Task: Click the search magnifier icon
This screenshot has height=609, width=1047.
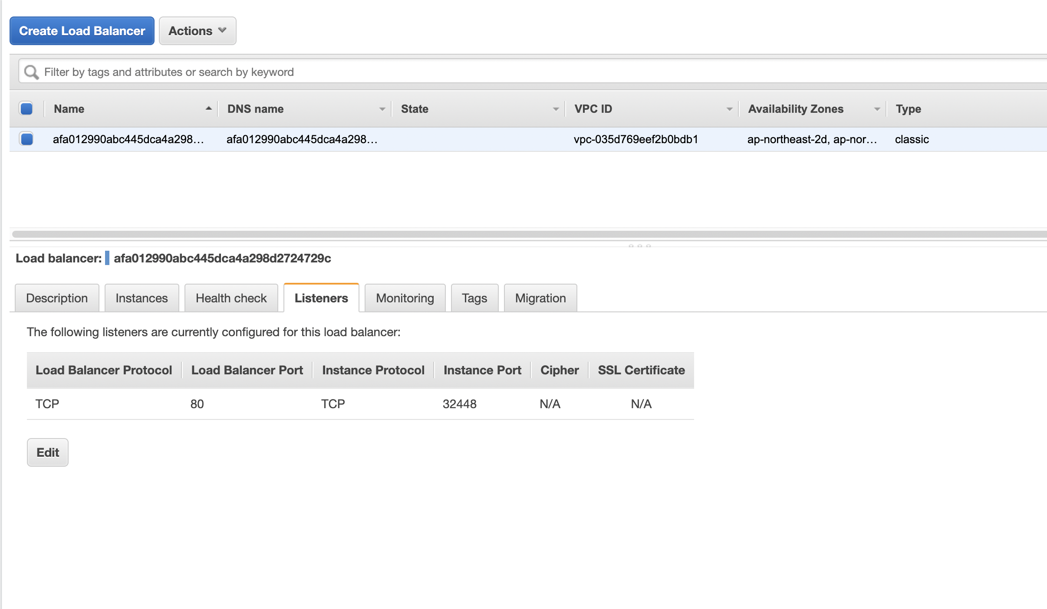Action: click(x=31, y=72)
